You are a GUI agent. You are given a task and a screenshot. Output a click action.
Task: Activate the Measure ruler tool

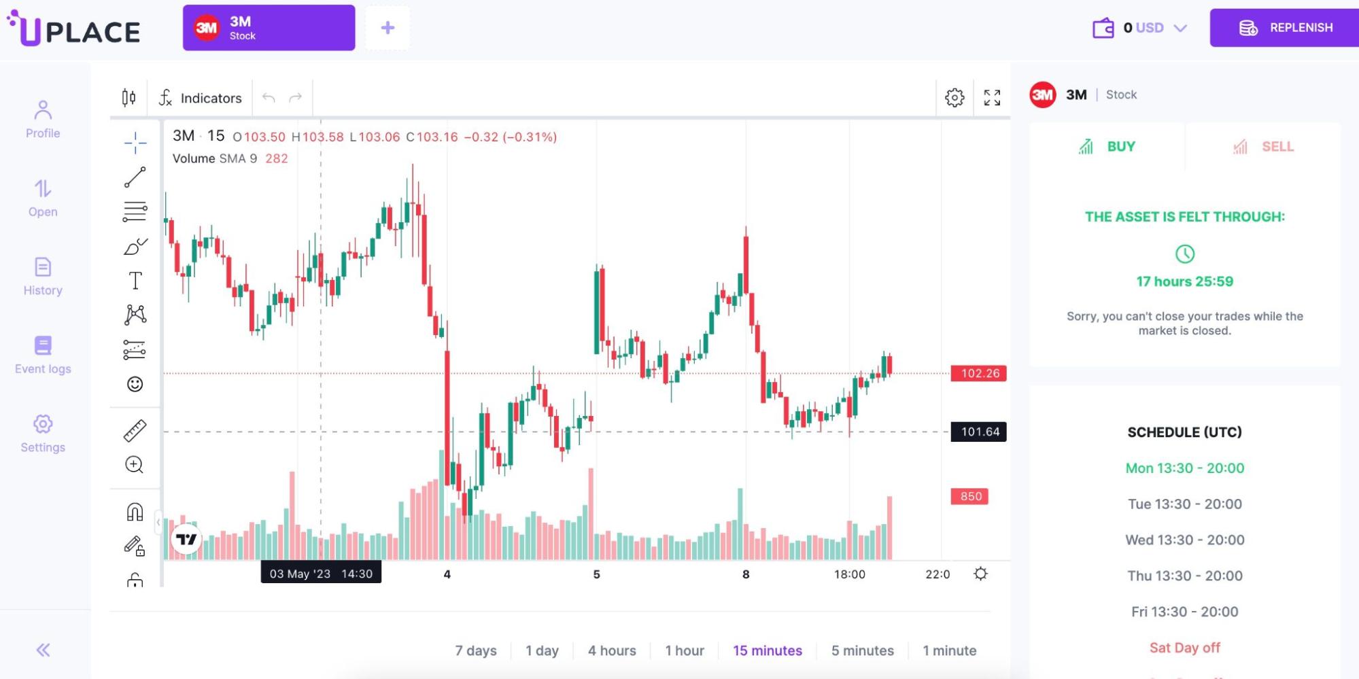pyautogui.click(x=135, y=430)
